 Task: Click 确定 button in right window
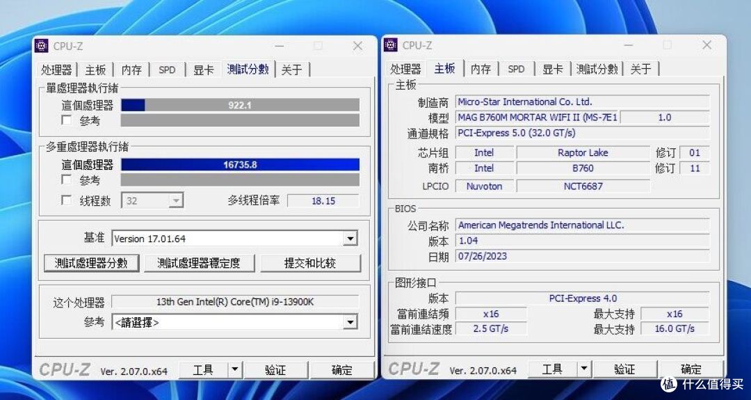[691, 369]
